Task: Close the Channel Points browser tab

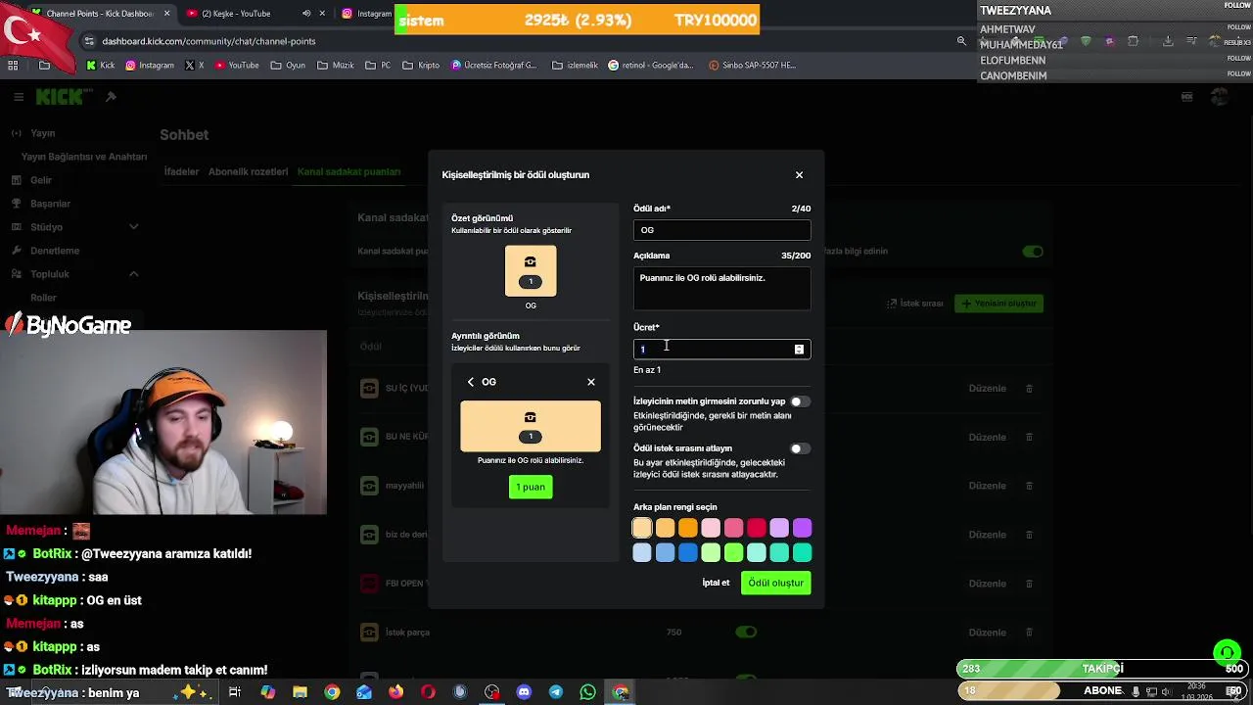Action: click(x=166, y=14)
